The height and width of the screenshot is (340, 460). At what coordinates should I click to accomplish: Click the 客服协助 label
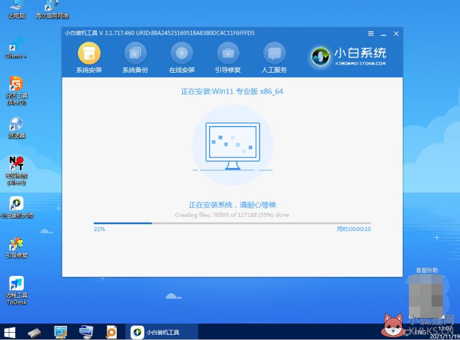tap(427, 270)
